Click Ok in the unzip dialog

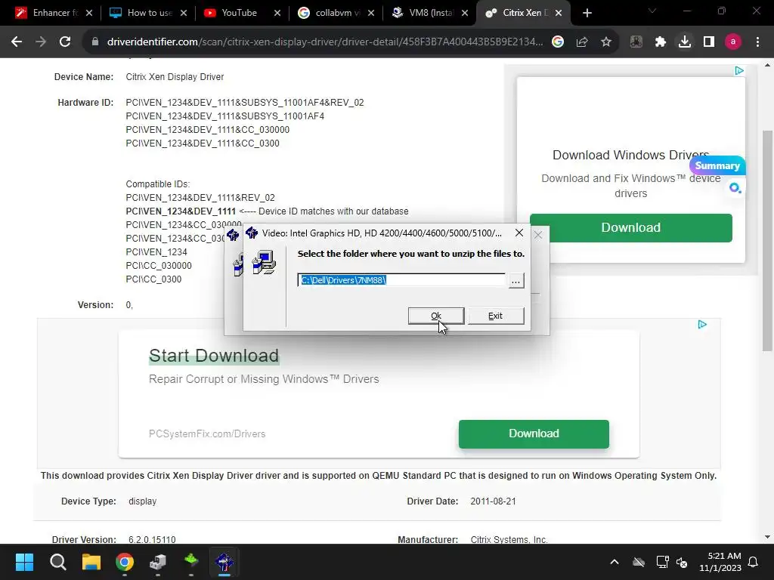436,316
